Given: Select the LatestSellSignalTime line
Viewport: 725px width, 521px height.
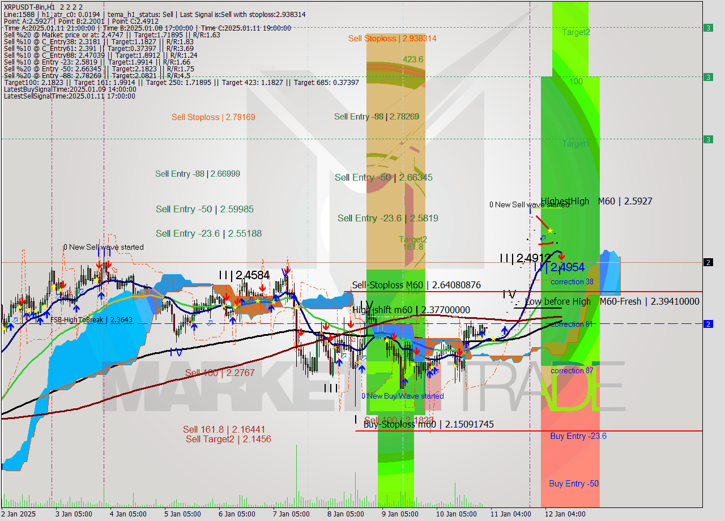Looking at the screenshot, I should pos(70,96).
